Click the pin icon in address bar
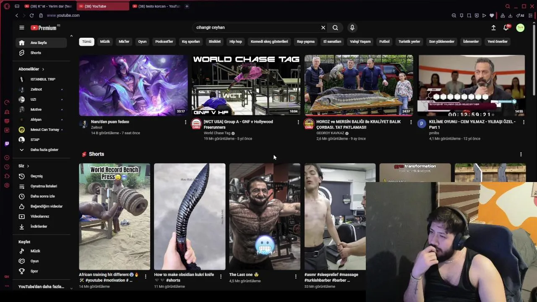The height and width of the screenshot is (302, 537). click(x=461, y=16)
